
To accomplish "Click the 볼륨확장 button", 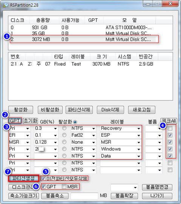I will pos(124,196).
